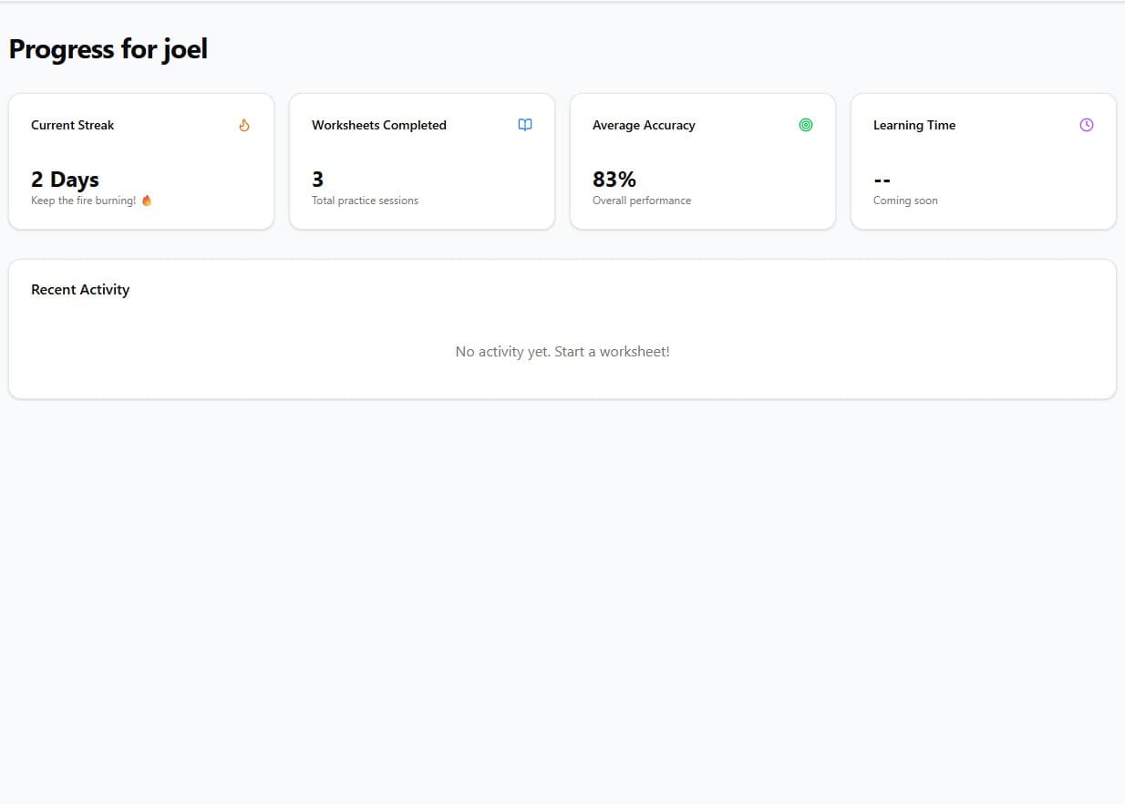Click the 'Recent Activity' section heading
The height and width of the screenshot is (804, 1125).
[x=80, y=290]
